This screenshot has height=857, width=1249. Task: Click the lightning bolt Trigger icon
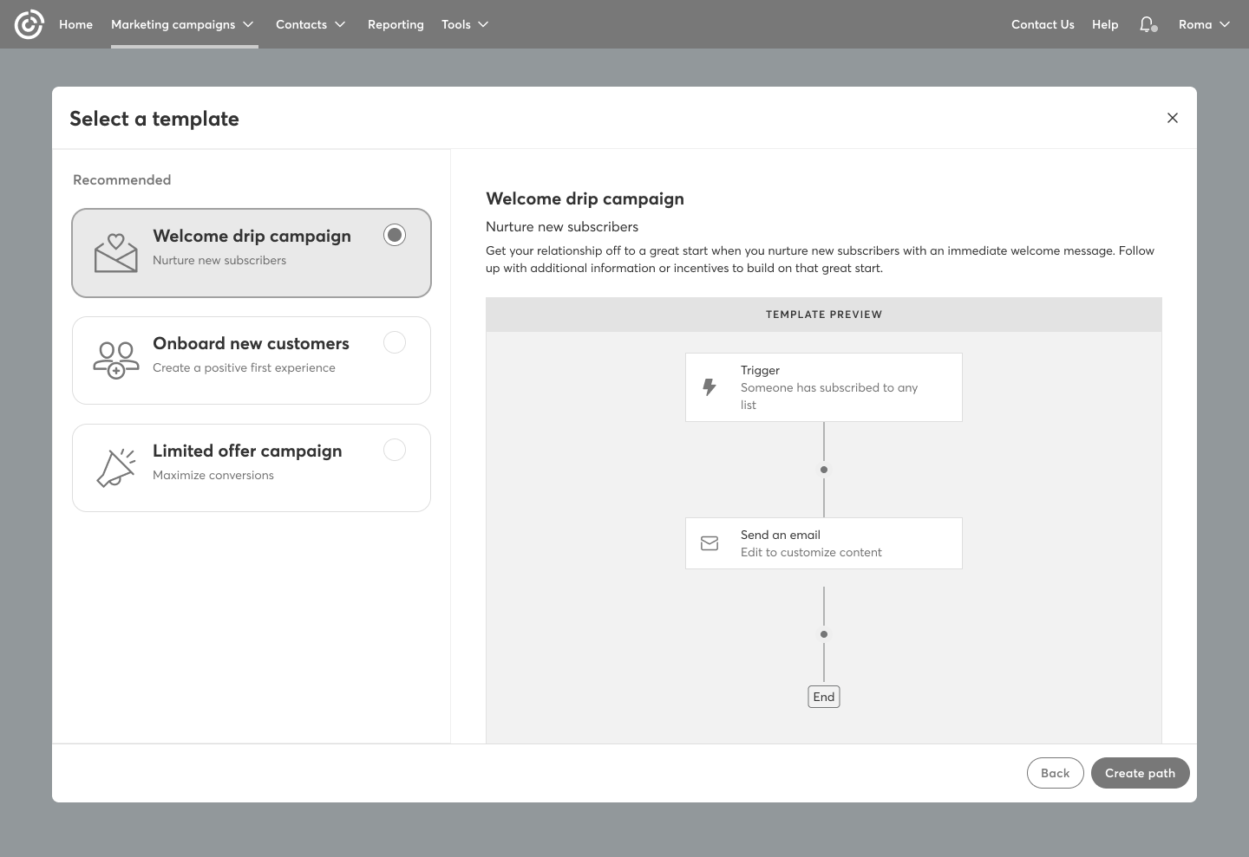point(710,387)
